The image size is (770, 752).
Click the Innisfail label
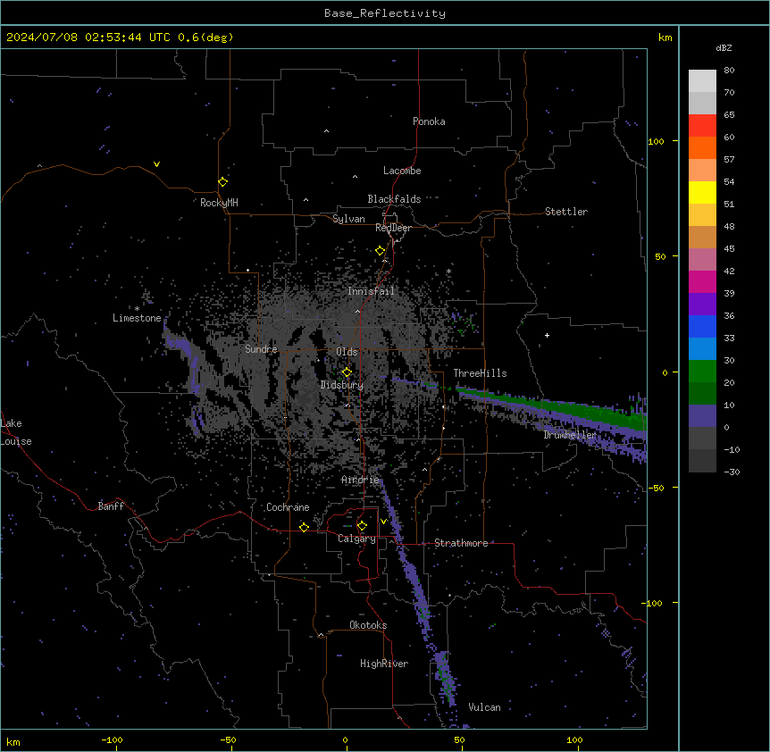371,291
